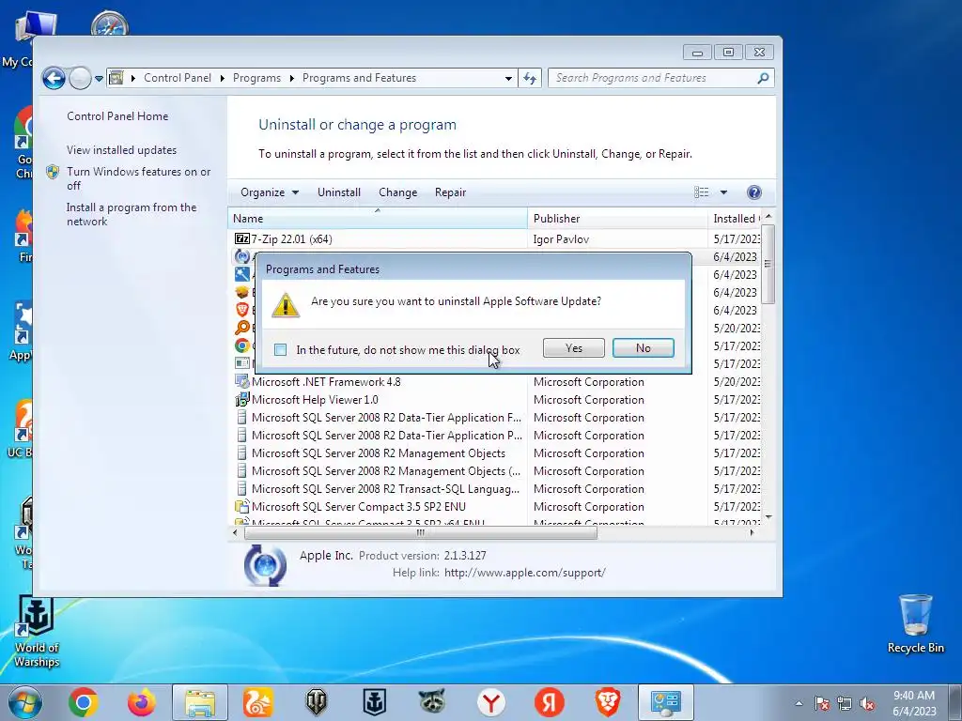Open the view options dropdown arrow

tap(723, 192)
